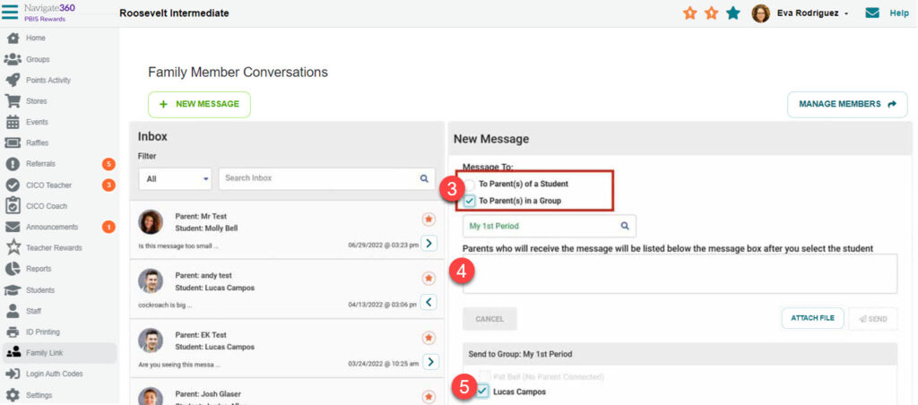The image size is (918, 405).
Task: Collapse andy test conversation with arrow
Action: pyautogui.click(x=429, y=302)
